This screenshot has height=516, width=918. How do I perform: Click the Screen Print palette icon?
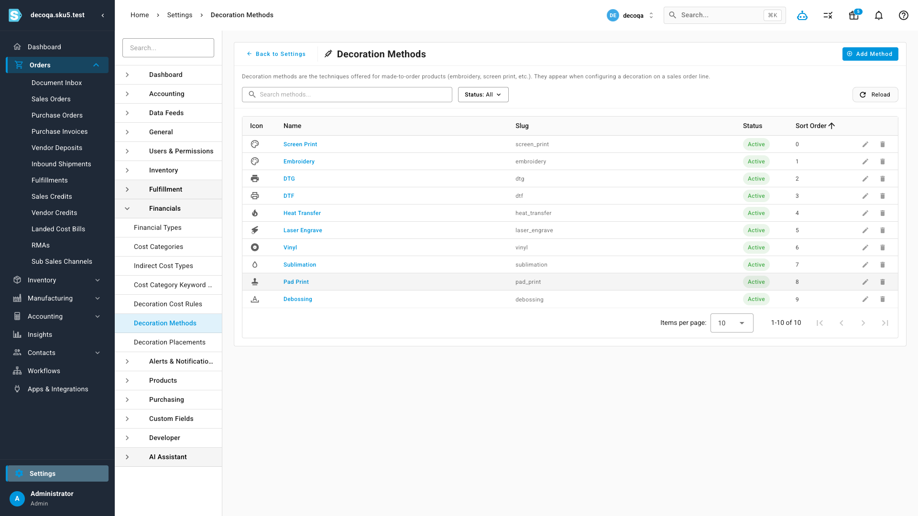pyautogui.click(x=255, y=144)
